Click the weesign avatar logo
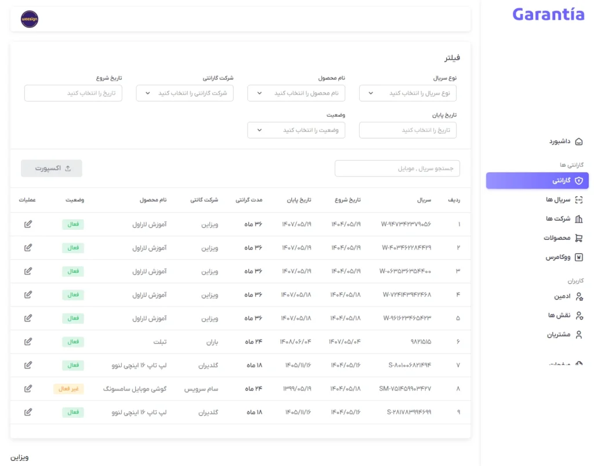 29,19
